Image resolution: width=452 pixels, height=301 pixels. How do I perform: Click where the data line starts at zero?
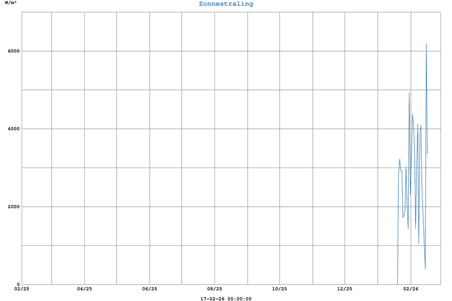coord(397,284)
